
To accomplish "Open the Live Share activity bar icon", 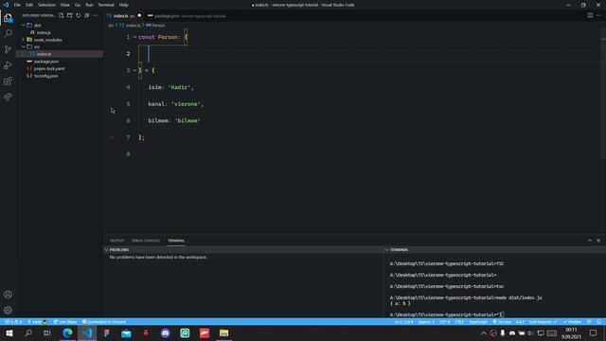I will (x=8, y=97).
